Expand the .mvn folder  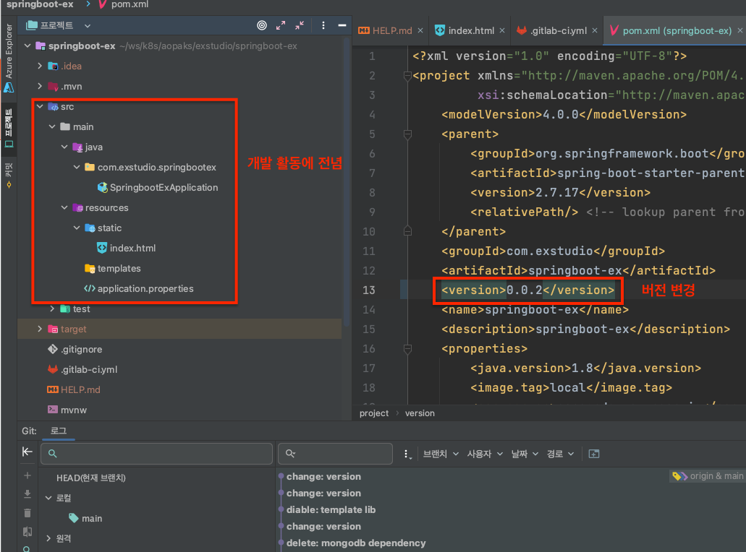(x=40, y=87)
